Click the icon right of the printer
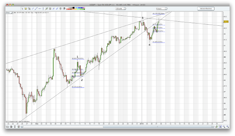This screenshot has width=235, height=136. point(15,127)
